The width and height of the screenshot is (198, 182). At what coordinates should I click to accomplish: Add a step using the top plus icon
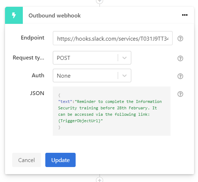[100, 1]
